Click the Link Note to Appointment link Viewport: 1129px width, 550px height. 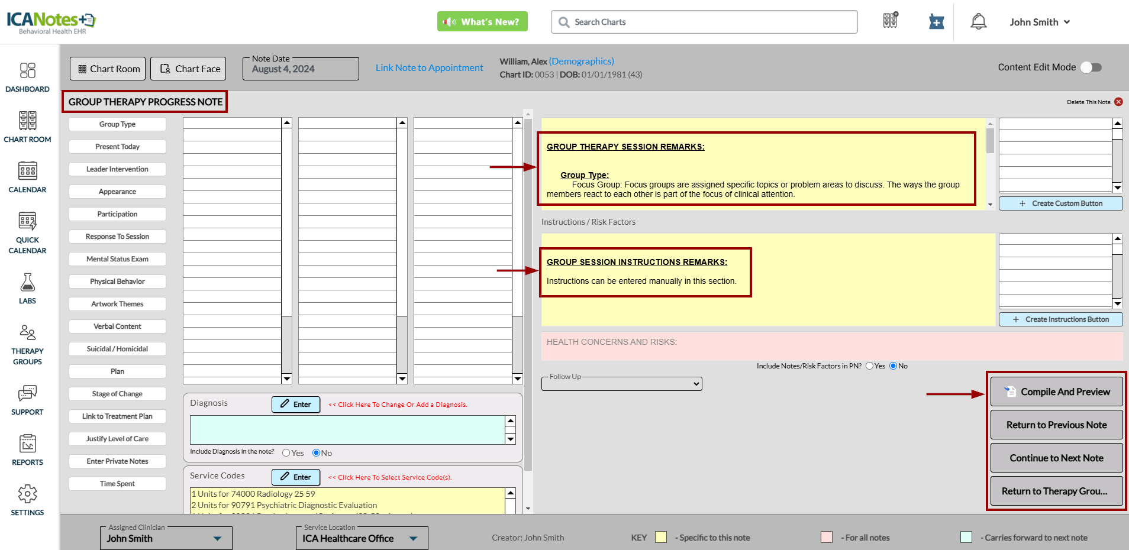[x=429, y=68]
